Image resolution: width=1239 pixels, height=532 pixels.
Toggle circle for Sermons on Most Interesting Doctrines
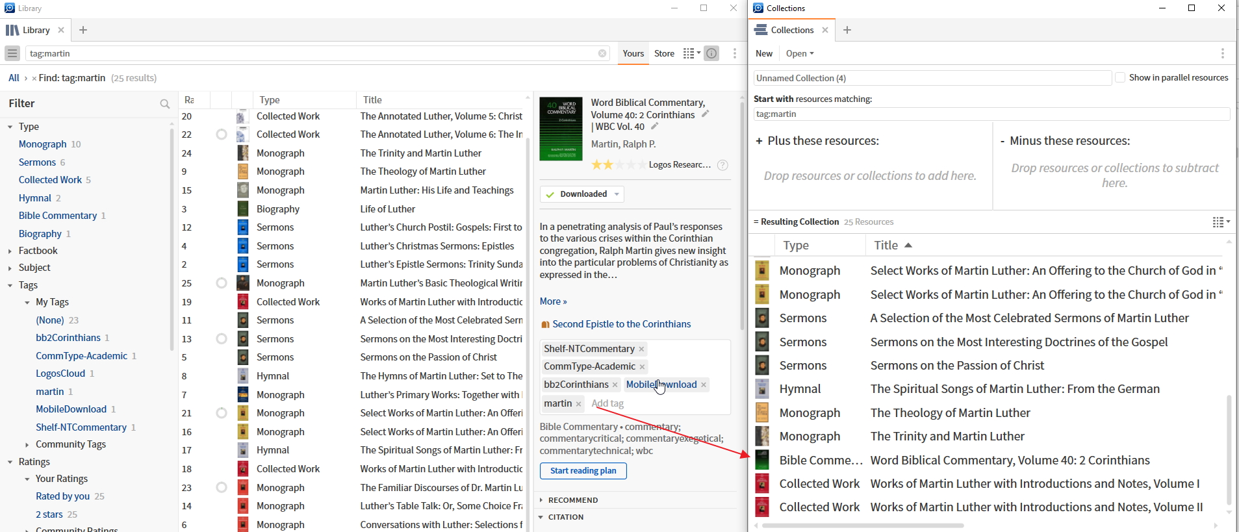coord(222,339)
